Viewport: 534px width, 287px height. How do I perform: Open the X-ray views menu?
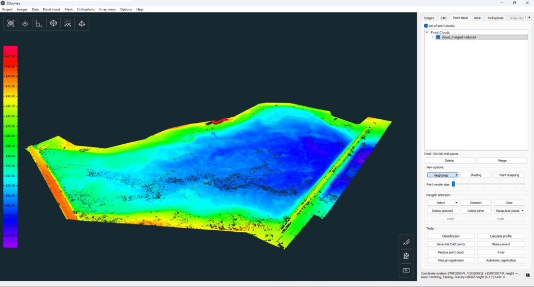[x=107, y=9]
